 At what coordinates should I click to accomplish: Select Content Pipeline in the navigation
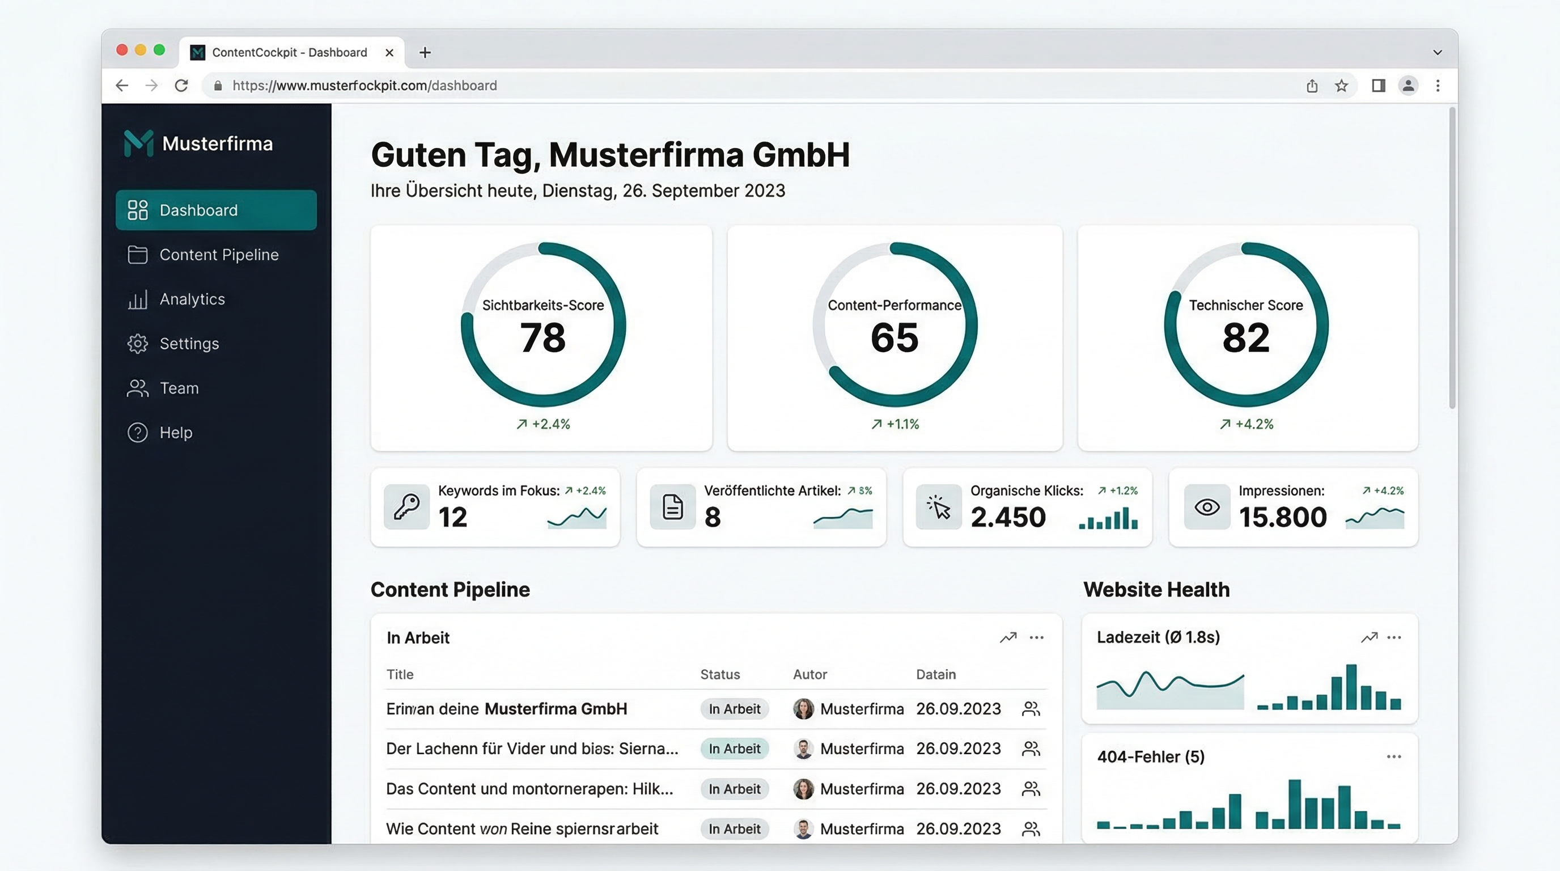[x=219, y=255]
